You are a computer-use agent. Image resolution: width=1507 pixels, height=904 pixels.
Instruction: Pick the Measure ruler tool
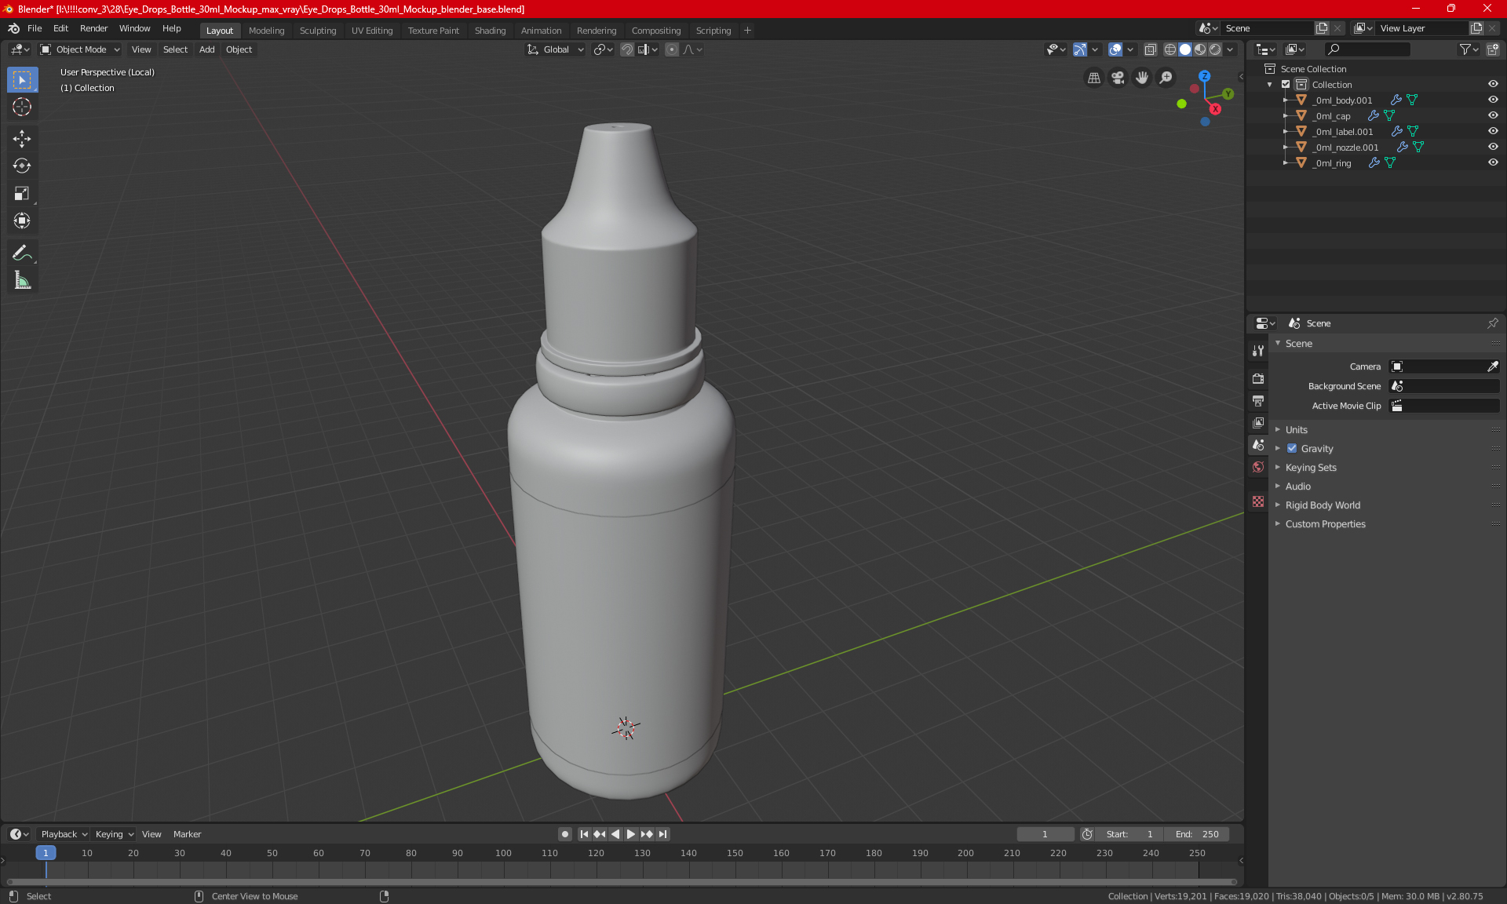22,281
